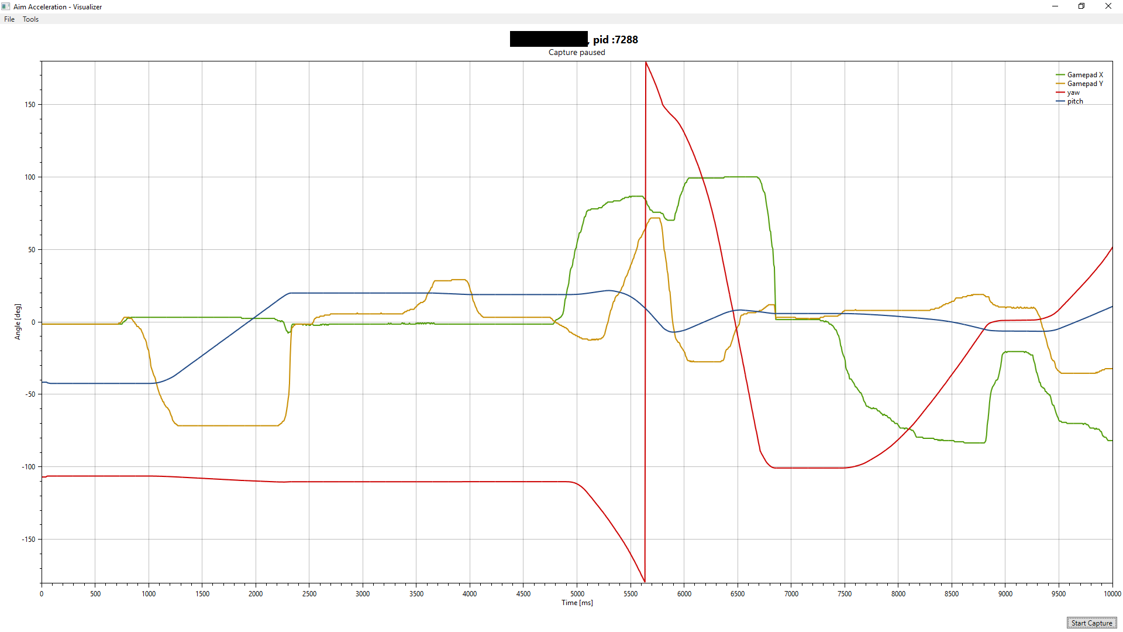This screenshot has height=632, width=1123.
Task: Toggle the Gamepad Y curve in legend
Action: point(1086,84)
